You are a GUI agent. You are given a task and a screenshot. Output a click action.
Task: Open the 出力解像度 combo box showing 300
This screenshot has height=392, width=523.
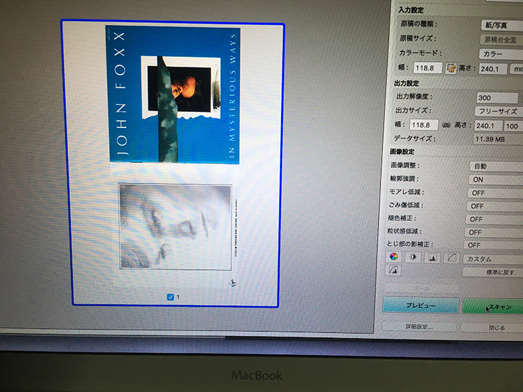tap(498, 98)
